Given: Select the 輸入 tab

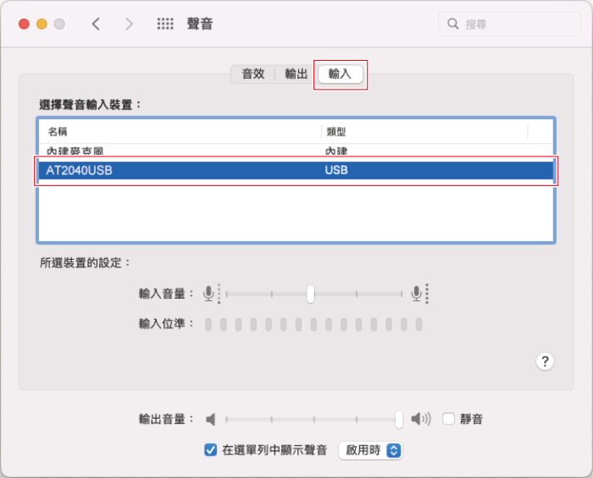Looking at the screenshot, I should pyautogui.click(x=340, y=74).
